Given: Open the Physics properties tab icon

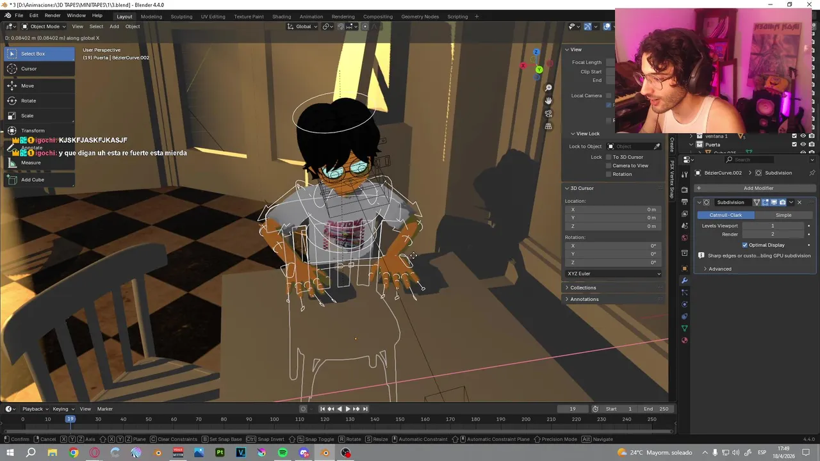Looking at the screenshot, I should (x=685, y=304).
